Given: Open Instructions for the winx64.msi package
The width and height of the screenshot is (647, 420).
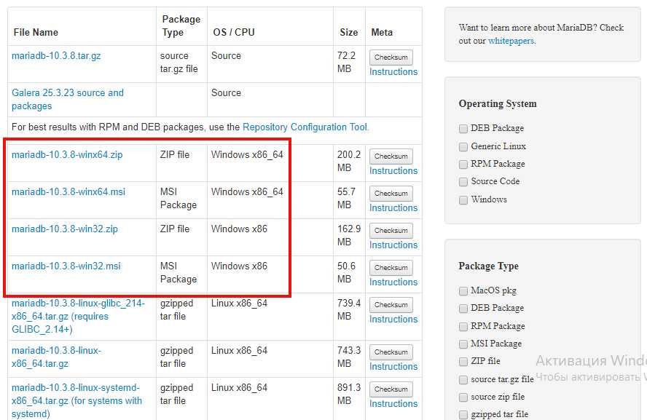Looking at the screenshot, I should (393, 208).
